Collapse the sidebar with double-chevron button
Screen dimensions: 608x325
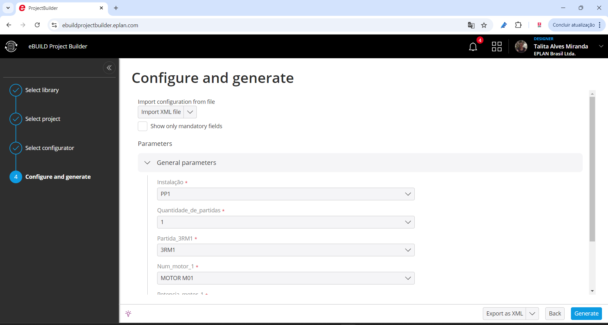[109, 68]
